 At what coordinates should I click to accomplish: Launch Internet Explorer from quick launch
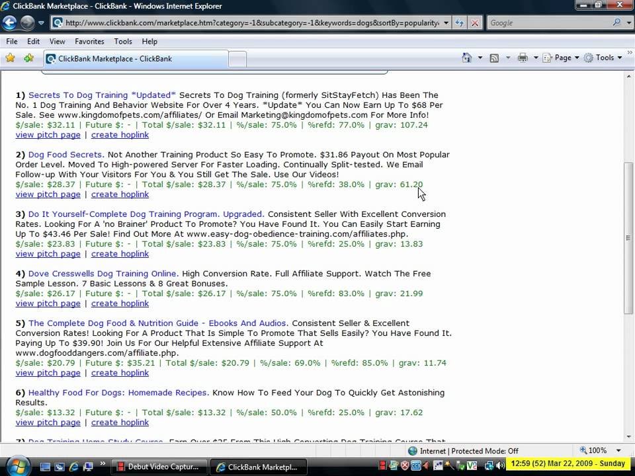[73, 467]
